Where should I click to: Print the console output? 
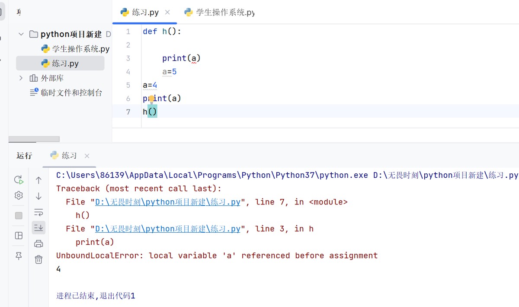38,243
